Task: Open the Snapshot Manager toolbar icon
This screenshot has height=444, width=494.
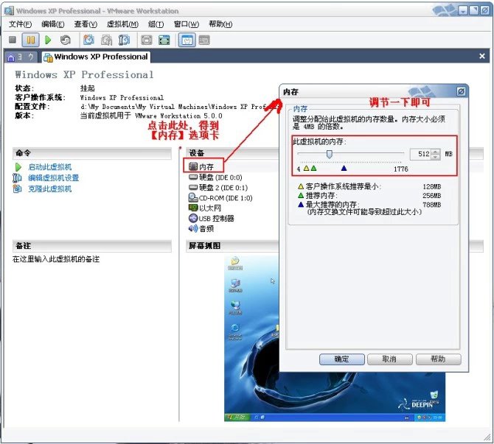Action: point(124,40)
